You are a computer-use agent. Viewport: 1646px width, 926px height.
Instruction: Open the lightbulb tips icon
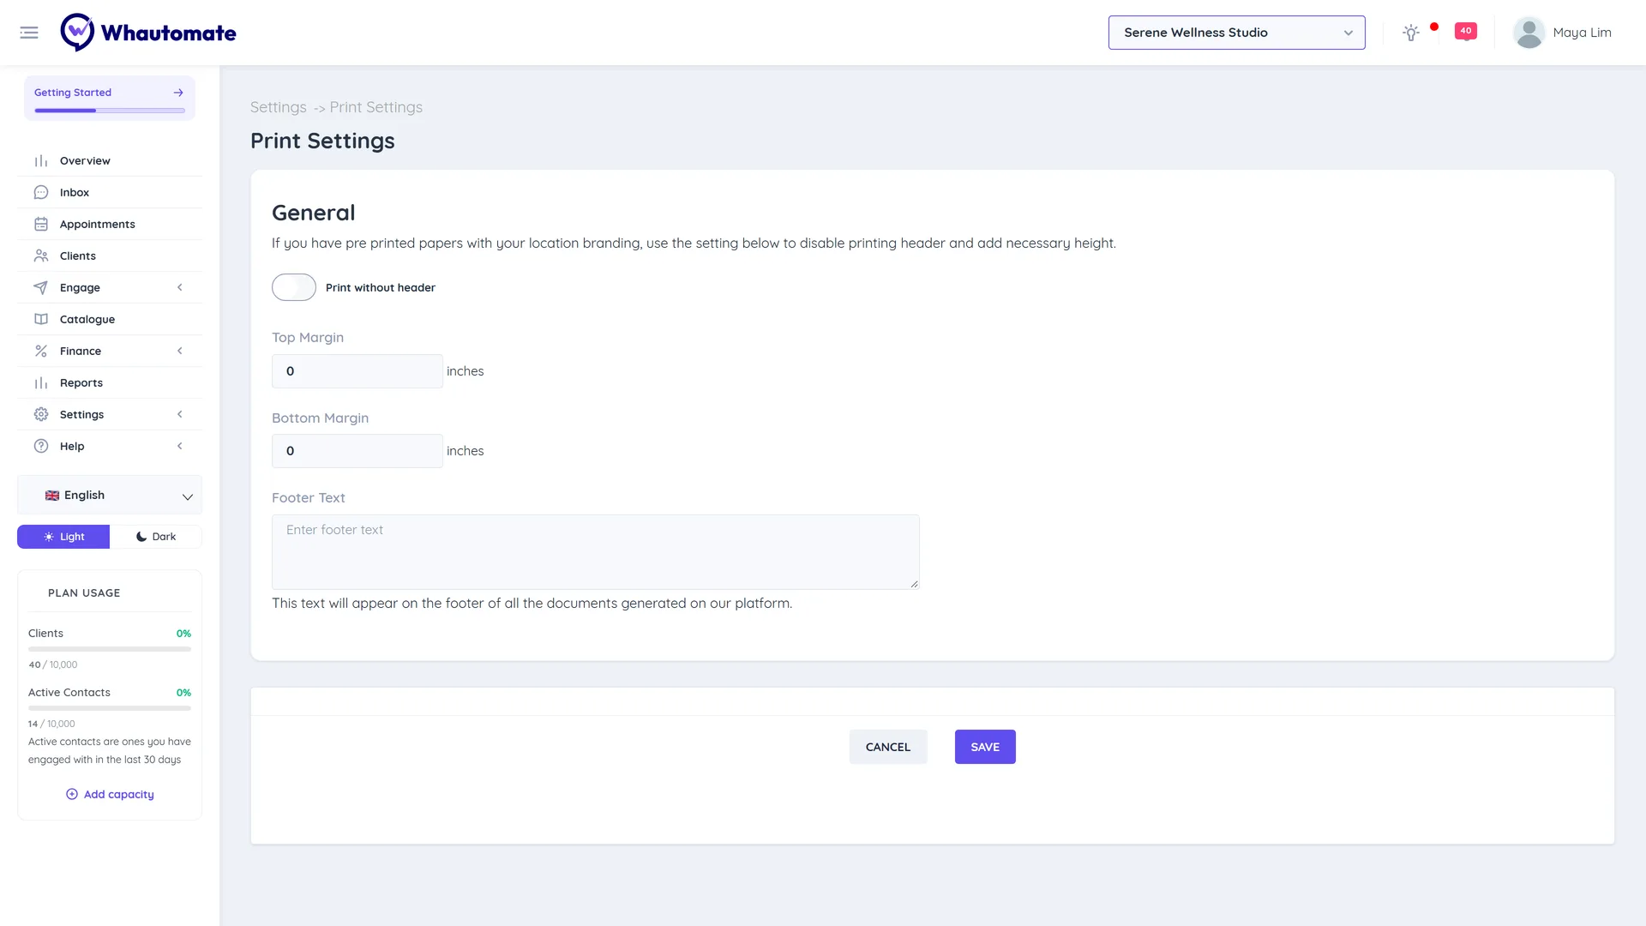coord(1410,33)
